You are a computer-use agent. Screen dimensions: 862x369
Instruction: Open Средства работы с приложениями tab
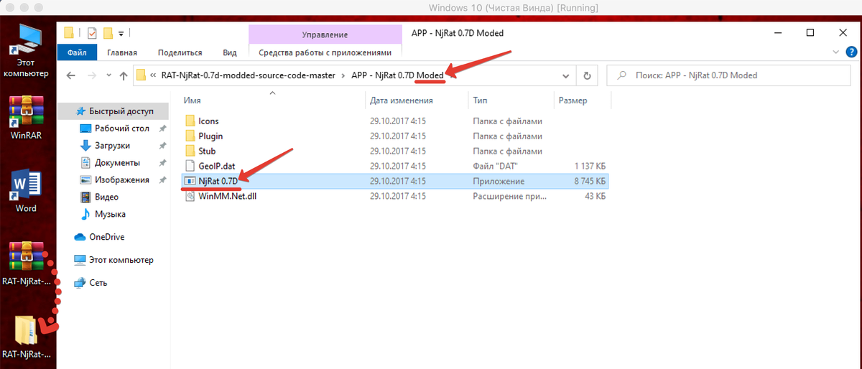pos(325,52)
